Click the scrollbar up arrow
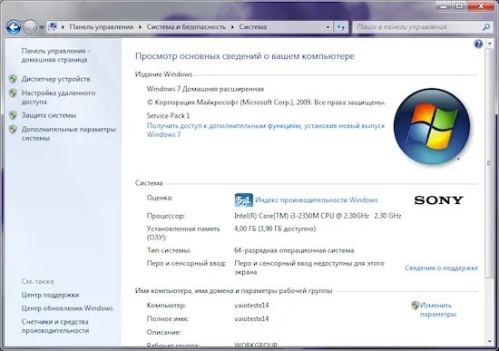The width and height of the screenshot is (499, 351). [489, 44]
